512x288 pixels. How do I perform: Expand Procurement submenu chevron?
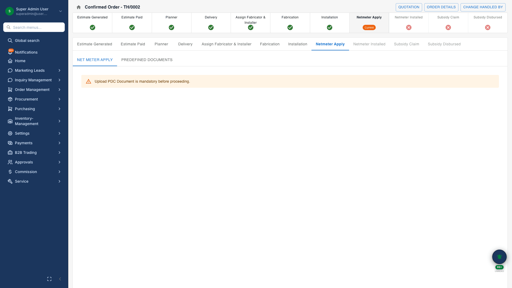[59, 99]
